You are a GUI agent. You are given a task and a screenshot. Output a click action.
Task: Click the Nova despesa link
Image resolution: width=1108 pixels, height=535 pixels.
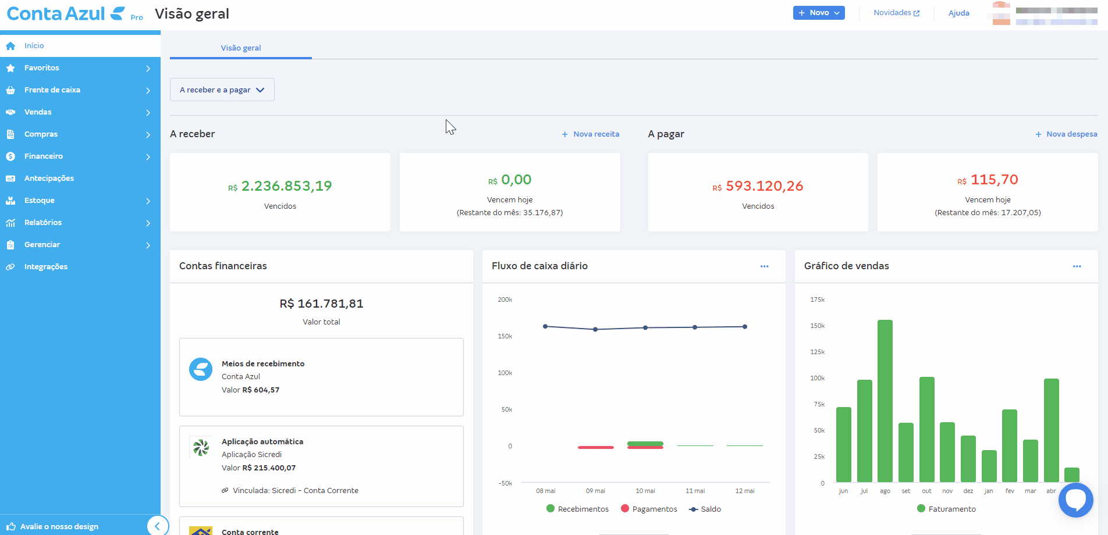pos(1066,134)
